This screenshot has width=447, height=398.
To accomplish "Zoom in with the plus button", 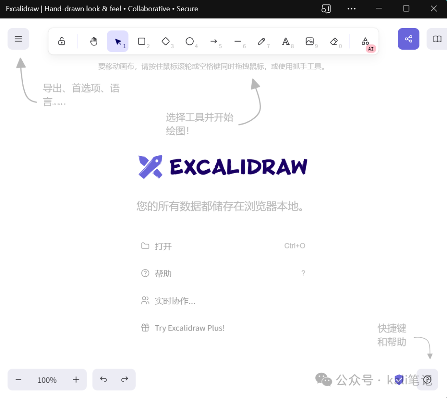I will coord(76,380).
